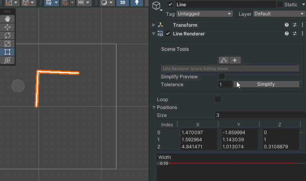Open Transform help reference icon
The width and height of the screenshot is (306, 181).
286,25
